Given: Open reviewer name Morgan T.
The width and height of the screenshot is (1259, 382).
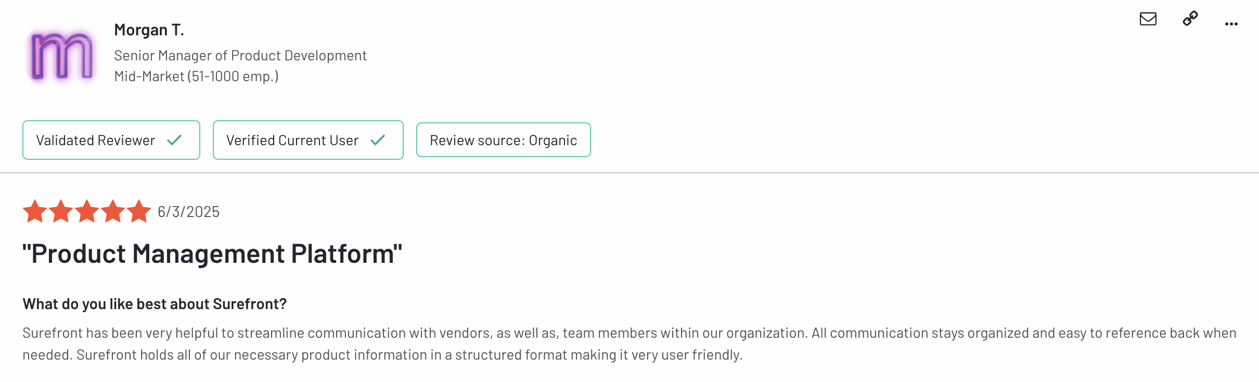Looking at the screenshot, I should pyautogui.click(x=149, y=30).
